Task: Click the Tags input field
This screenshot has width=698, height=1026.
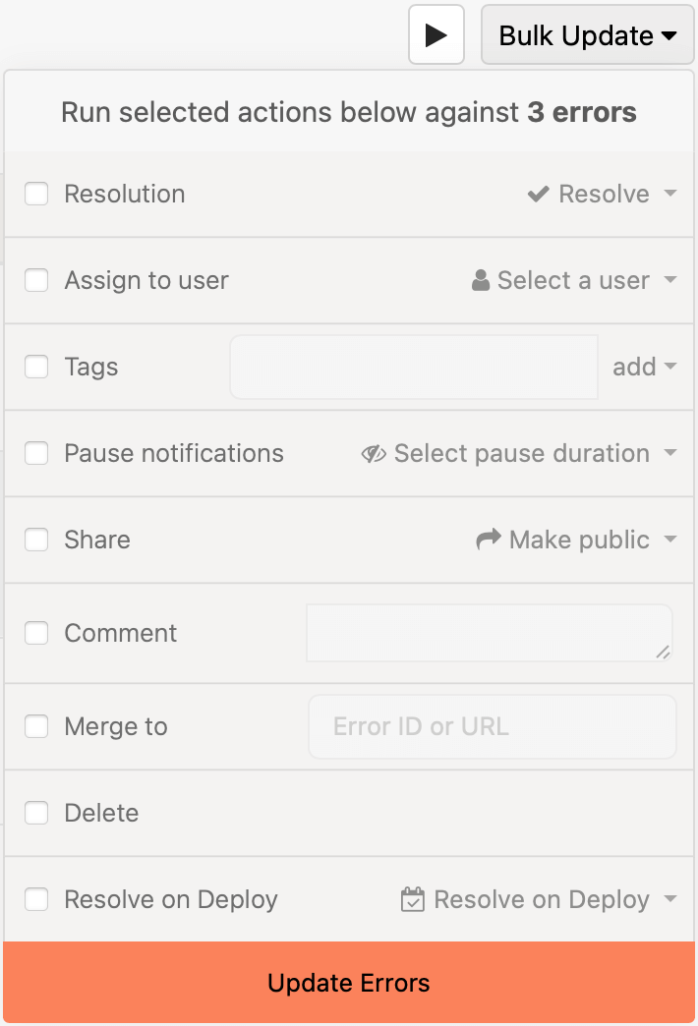Action: coord(414,367)
